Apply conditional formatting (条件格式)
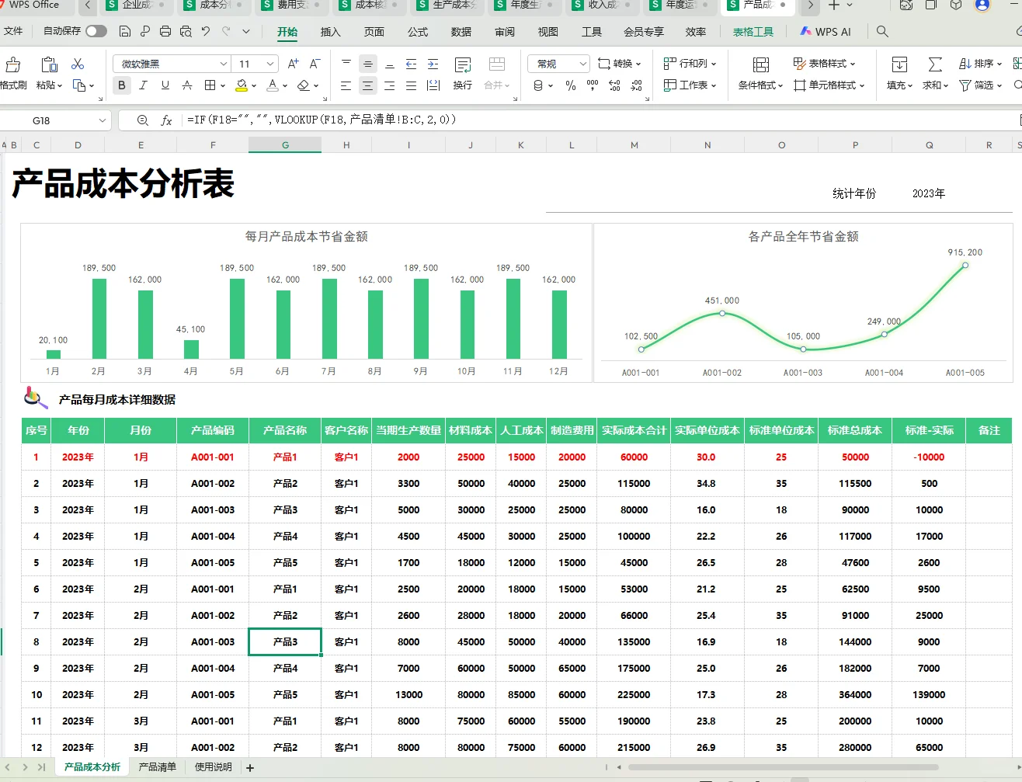 pos(759,85)
